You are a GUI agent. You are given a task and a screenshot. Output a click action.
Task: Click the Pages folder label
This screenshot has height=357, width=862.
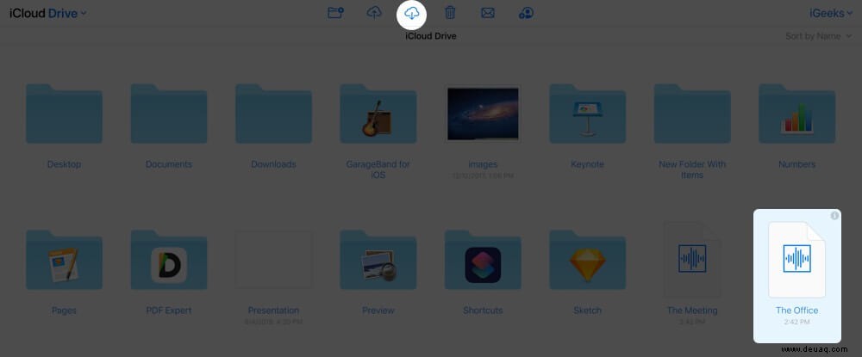pos(64,311)
